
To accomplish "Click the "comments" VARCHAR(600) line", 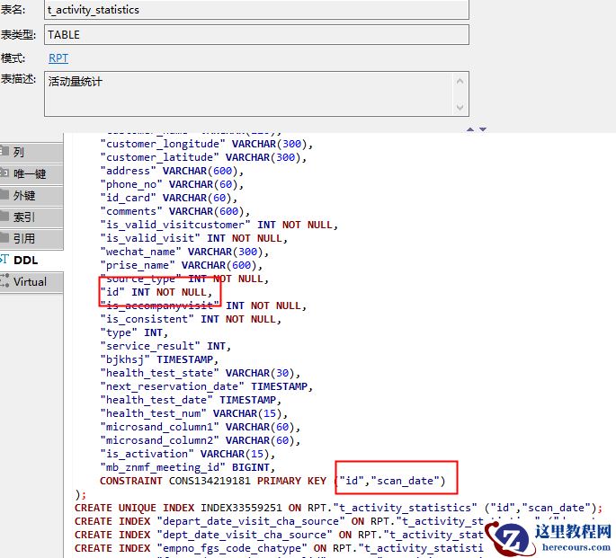I will tap(175, 211).
